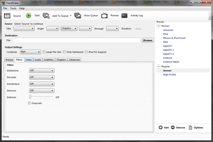
Task: Switch to the Picture tab
Action: [x=9, y=60]
